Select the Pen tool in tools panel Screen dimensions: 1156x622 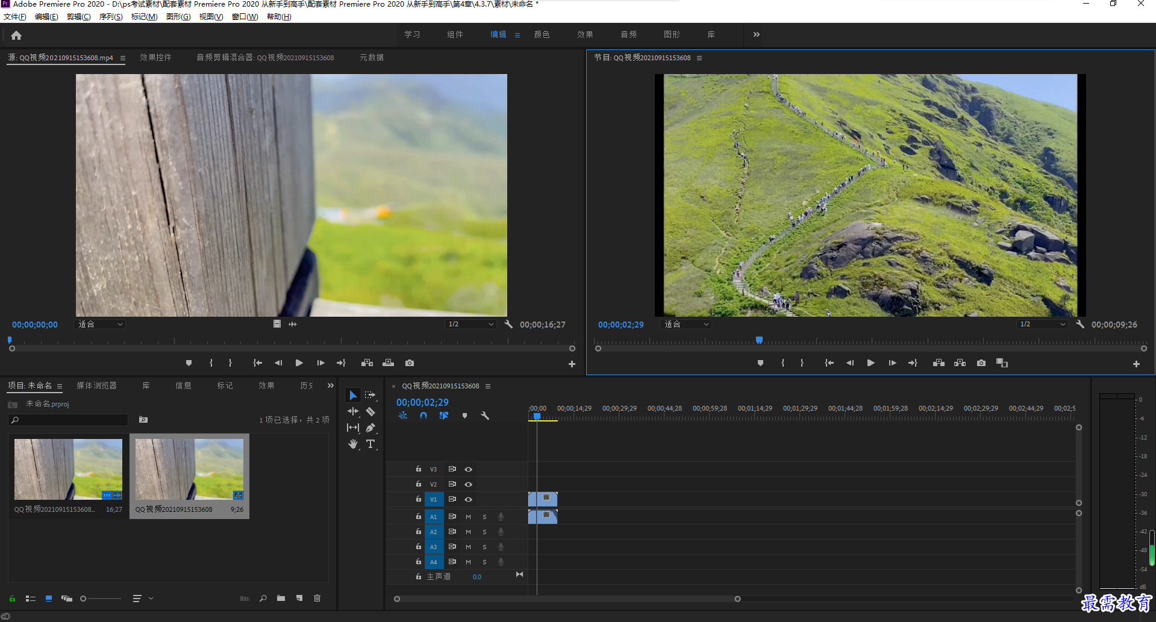point(370,428)
